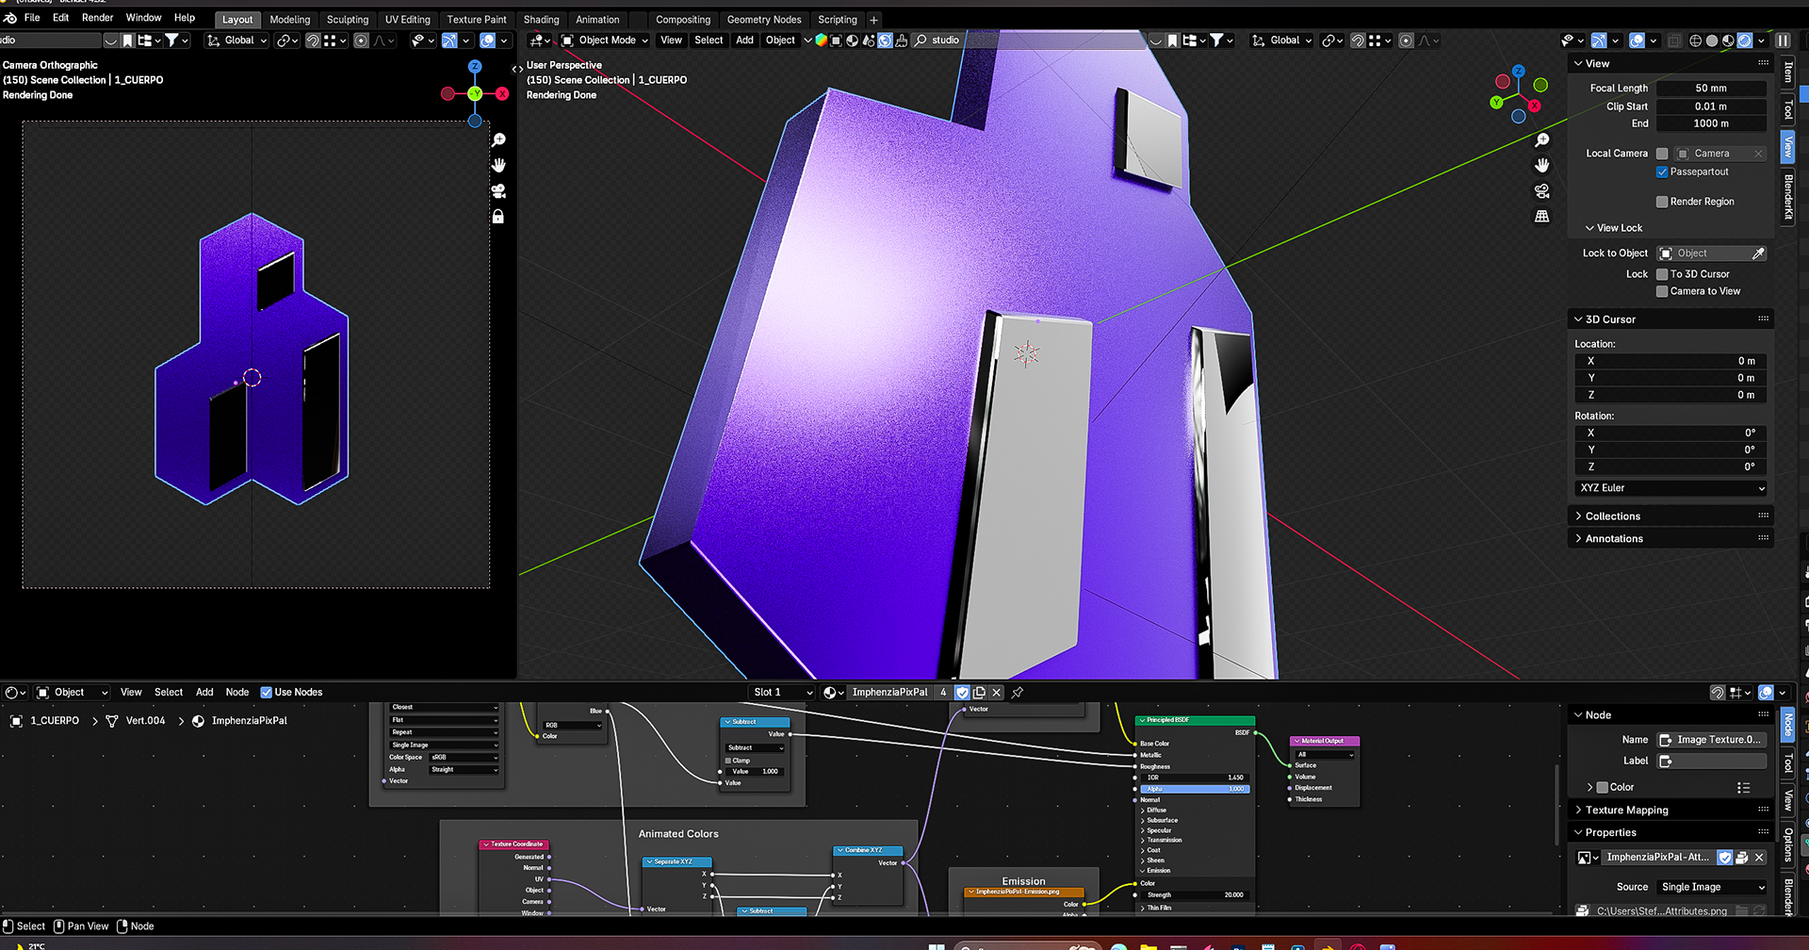This screenshot has height=950, width=1809.
Task: Switch to the Geometry Nodes workspace tab
Action: [764, 20]
